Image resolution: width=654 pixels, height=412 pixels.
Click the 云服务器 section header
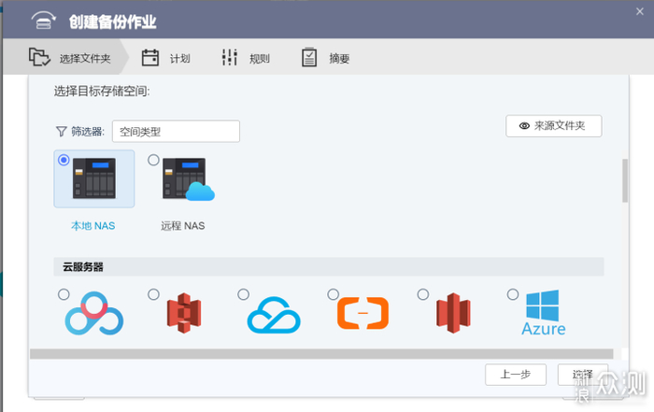coord(329,266)
